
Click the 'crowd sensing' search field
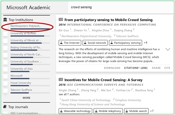click(x=121, y=7)
